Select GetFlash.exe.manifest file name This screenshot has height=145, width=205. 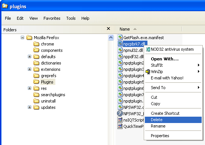coord(144,38)
